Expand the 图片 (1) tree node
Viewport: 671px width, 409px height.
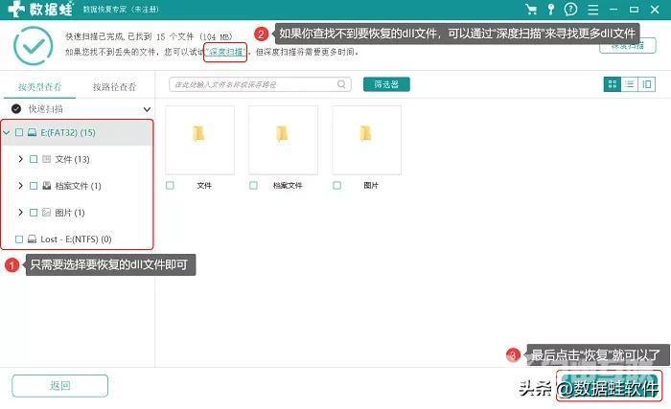[20, 213]
